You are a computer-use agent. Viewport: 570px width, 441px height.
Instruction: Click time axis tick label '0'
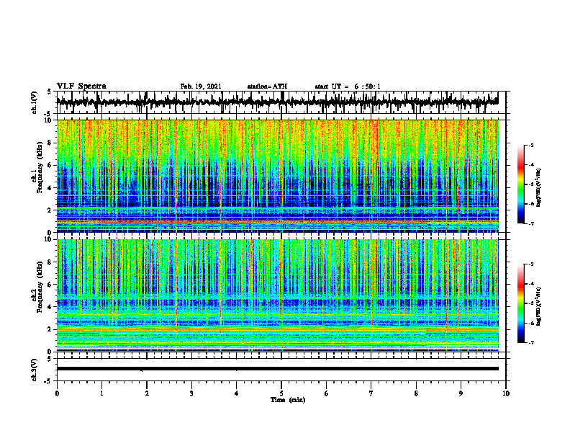[x=57, y=393]
